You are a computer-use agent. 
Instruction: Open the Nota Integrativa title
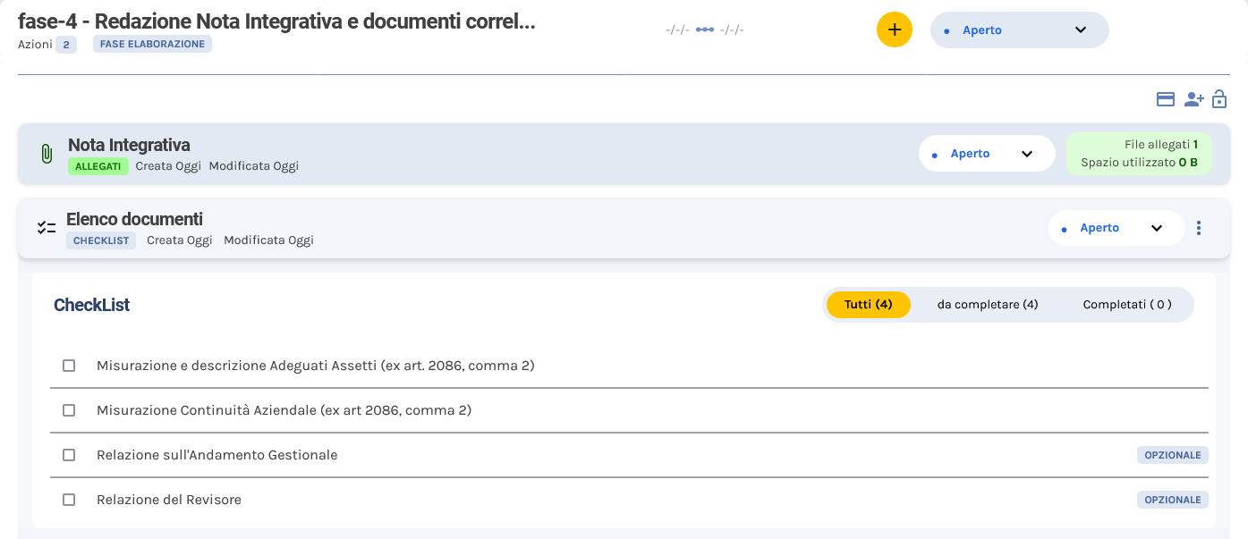pos(129,145)
